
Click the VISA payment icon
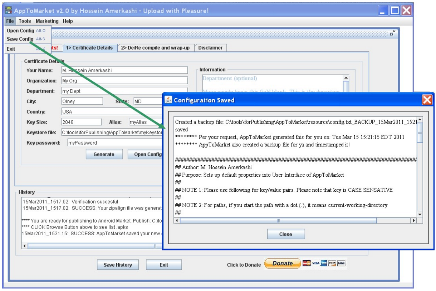coord(315,264)
